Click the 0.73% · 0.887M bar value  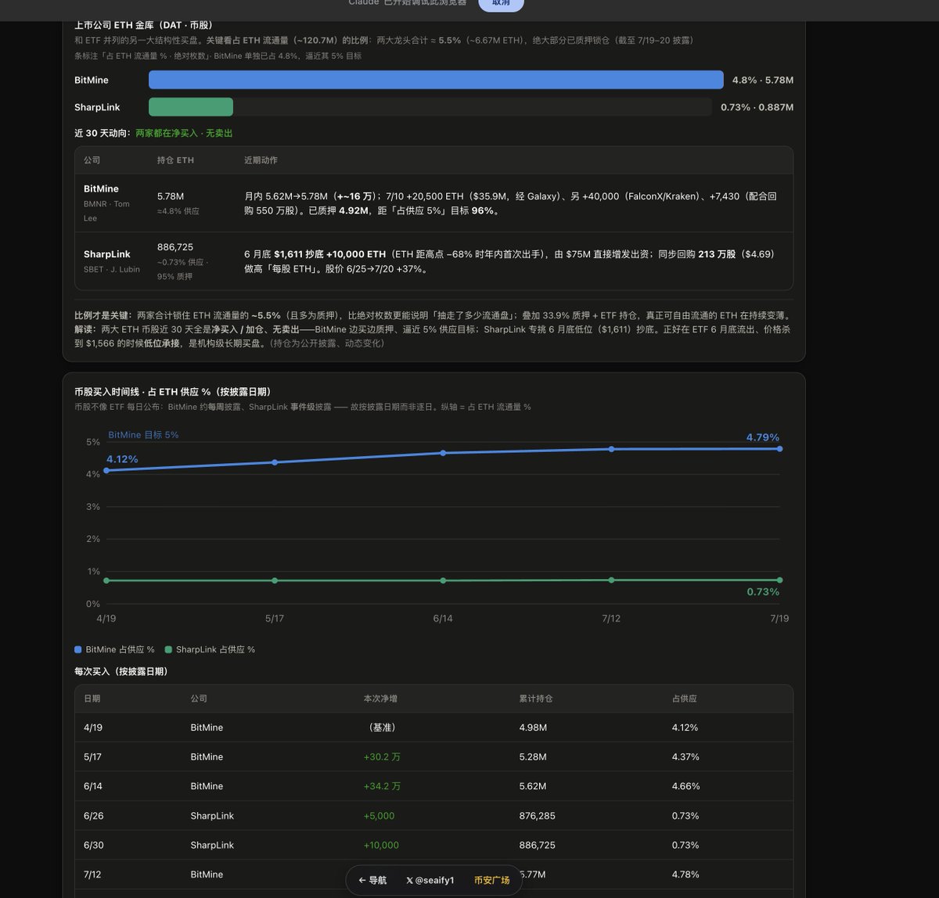[x=757, y=107]
